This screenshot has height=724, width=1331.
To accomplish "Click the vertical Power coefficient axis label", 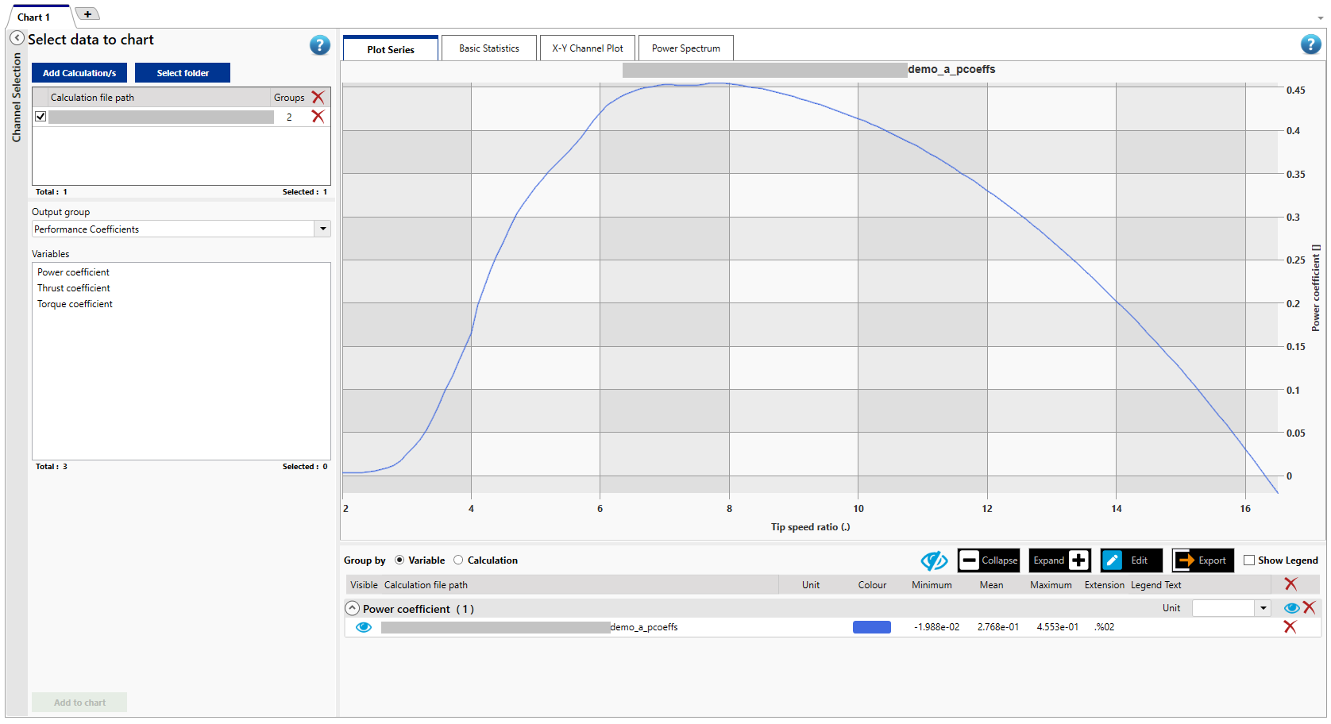I will (1316, 287).
